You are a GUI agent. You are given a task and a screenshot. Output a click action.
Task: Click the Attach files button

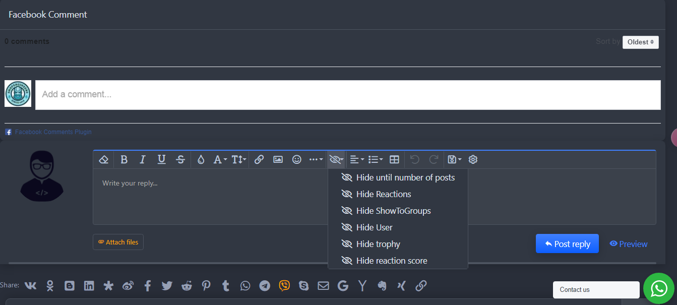118,242
